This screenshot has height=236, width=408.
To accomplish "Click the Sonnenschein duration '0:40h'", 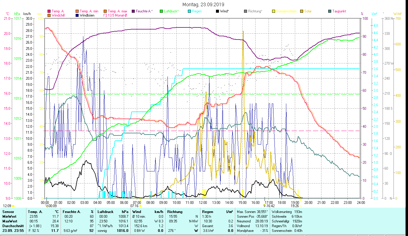I will click(298, 231).
